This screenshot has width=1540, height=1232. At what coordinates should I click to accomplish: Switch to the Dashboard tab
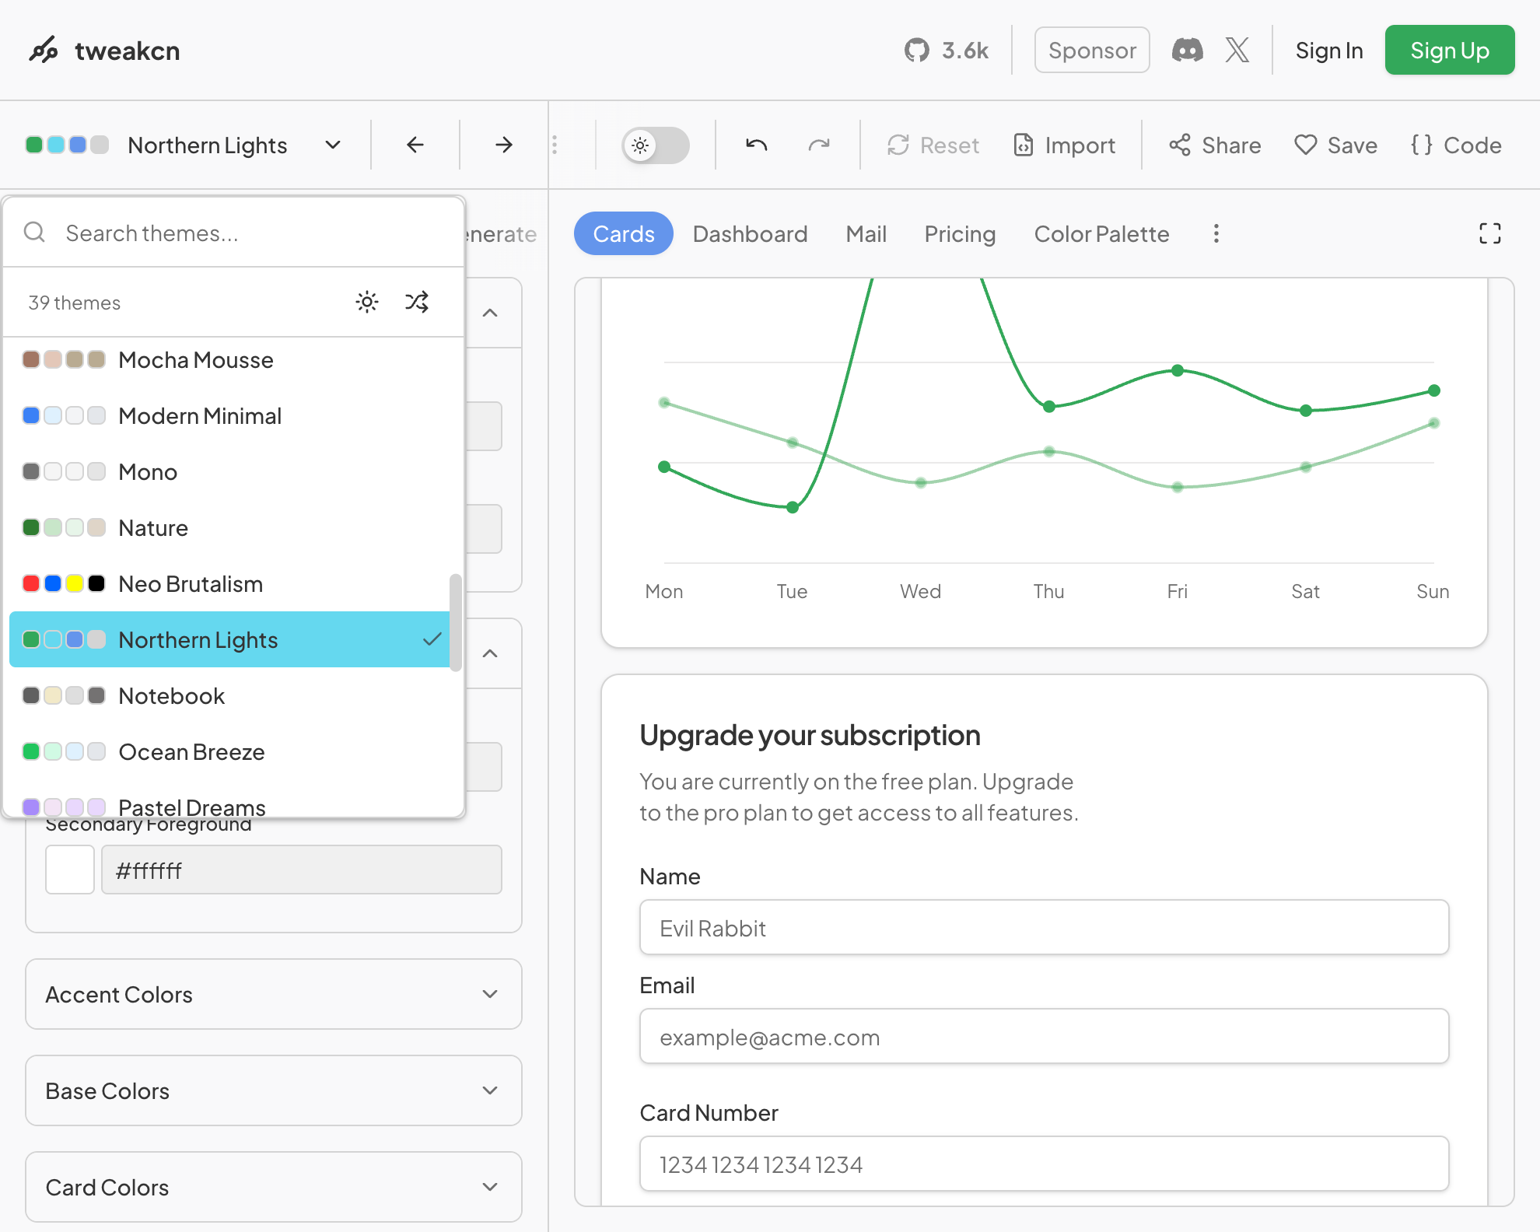[x=750, y=234]
